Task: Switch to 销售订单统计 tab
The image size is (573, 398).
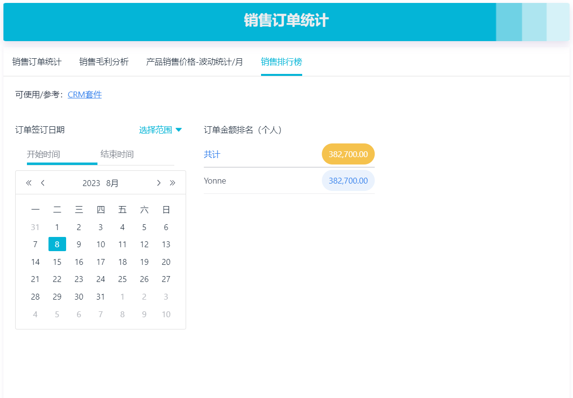Action: point(37,62)
